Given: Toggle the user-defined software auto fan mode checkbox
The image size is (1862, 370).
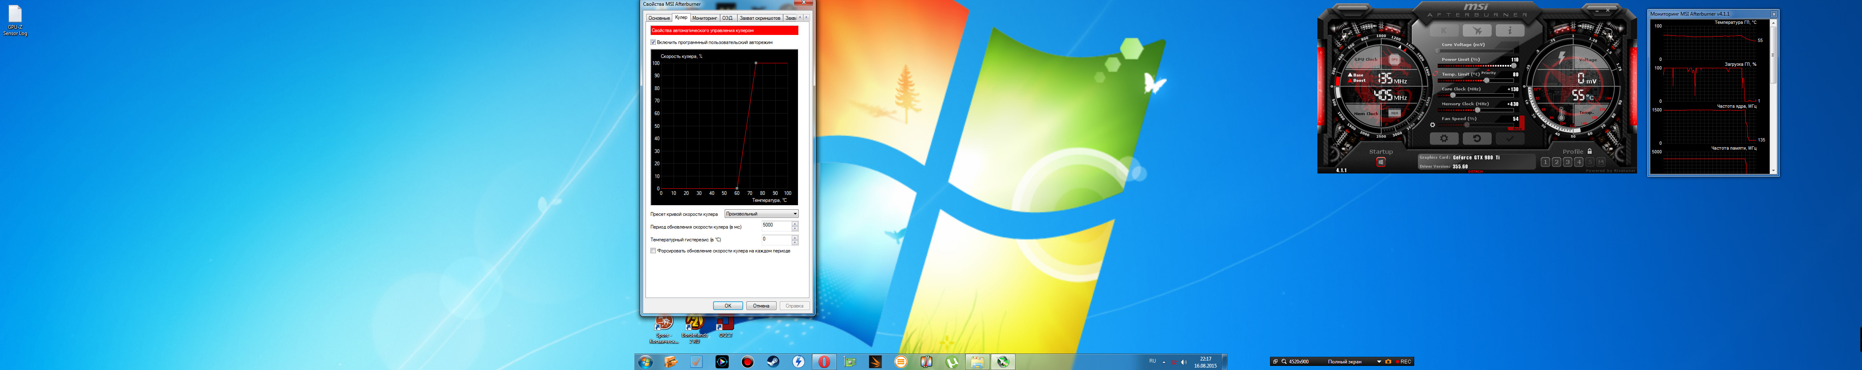Looking at the screenshot, I should point(653,43).
